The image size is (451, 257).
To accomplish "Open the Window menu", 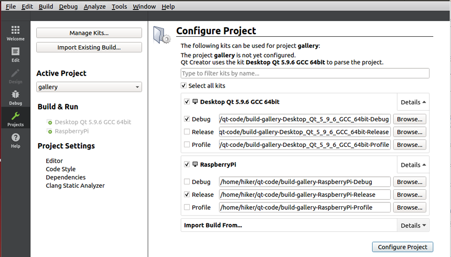I will pos(144,6).
